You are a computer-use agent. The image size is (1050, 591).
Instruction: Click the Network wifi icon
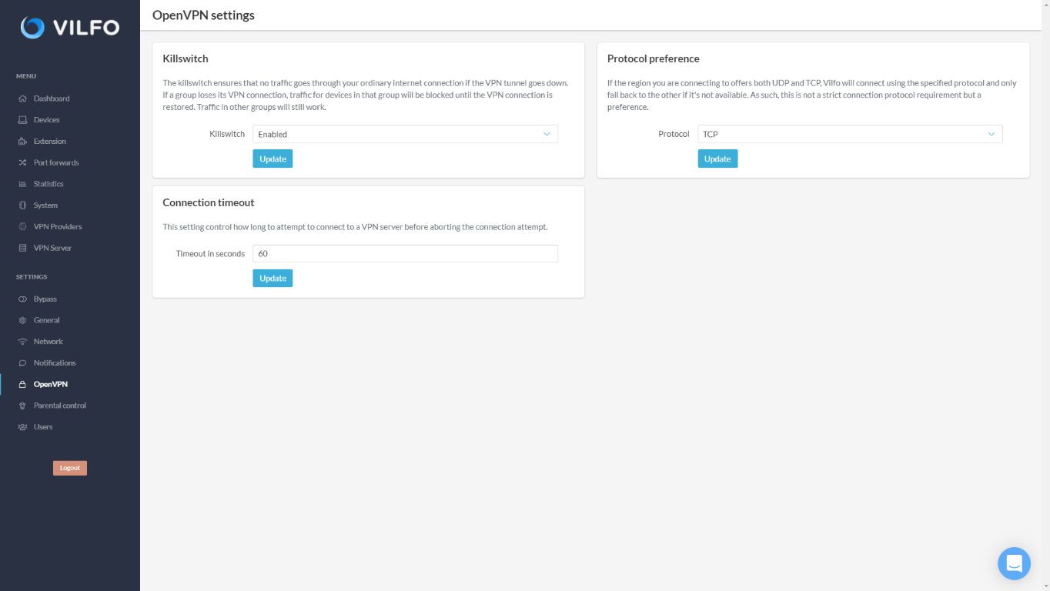(x=22, y=342)
